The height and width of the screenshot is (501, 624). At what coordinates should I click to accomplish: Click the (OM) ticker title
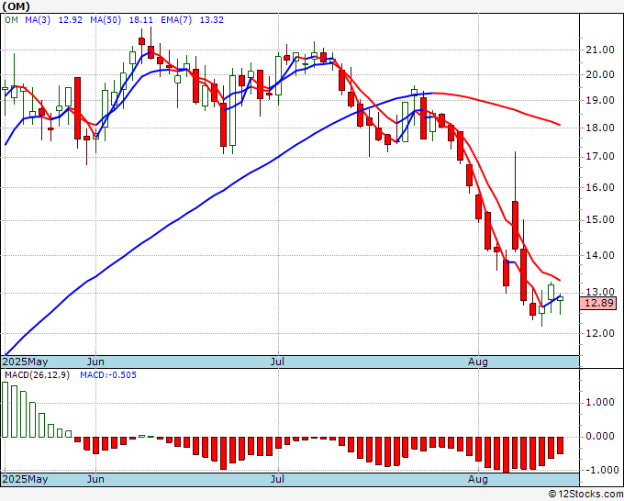tap(16, 6)
